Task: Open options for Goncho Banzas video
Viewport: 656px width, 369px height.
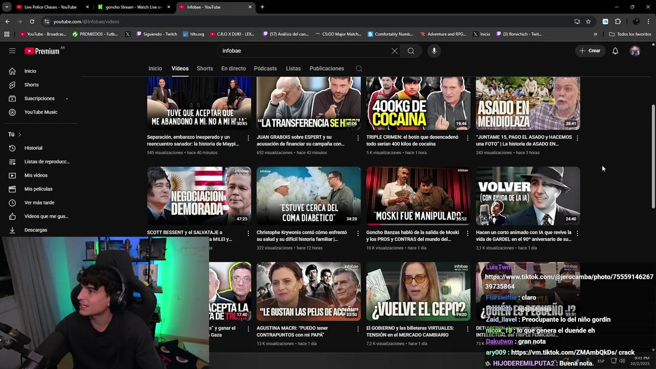Action: 467,233
